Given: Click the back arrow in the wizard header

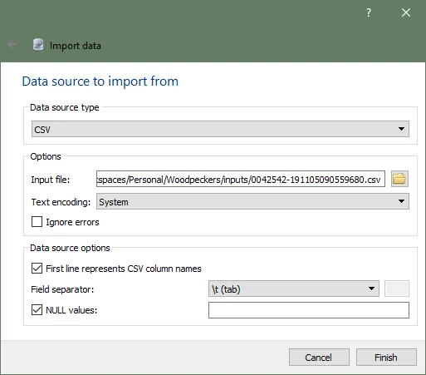Looking at the screenshot, I should [x=12, y=44].
